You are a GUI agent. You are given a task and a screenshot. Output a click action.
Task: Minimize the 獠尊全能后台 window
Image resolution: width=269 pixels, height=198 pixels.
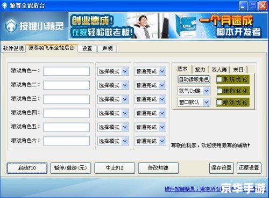(243, 6)
